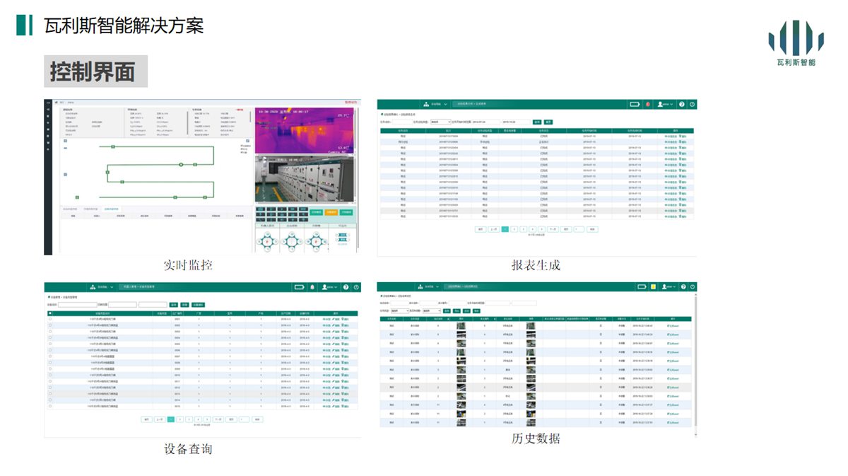Click the help icon in report generation header
Image resolution: width=848 pixels, height=476 pixels.
click(x=682, y=104)
